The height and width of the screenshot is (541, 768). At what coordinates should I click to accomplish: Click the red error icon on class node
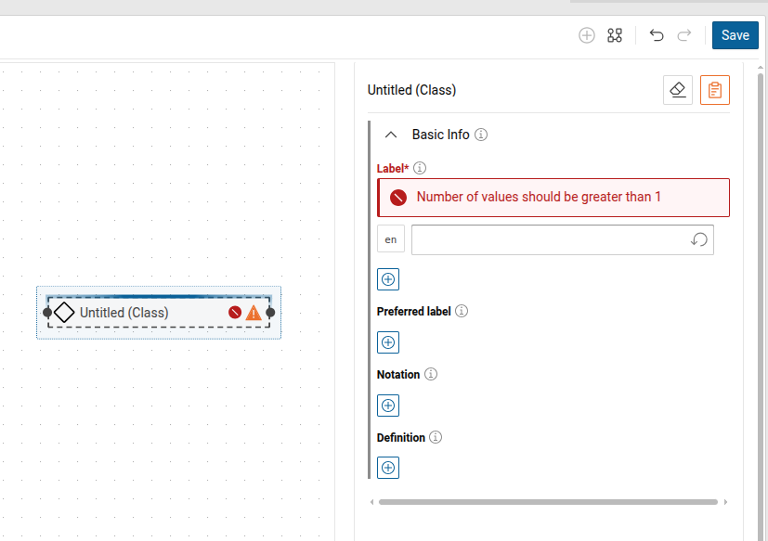pos(236,313)
